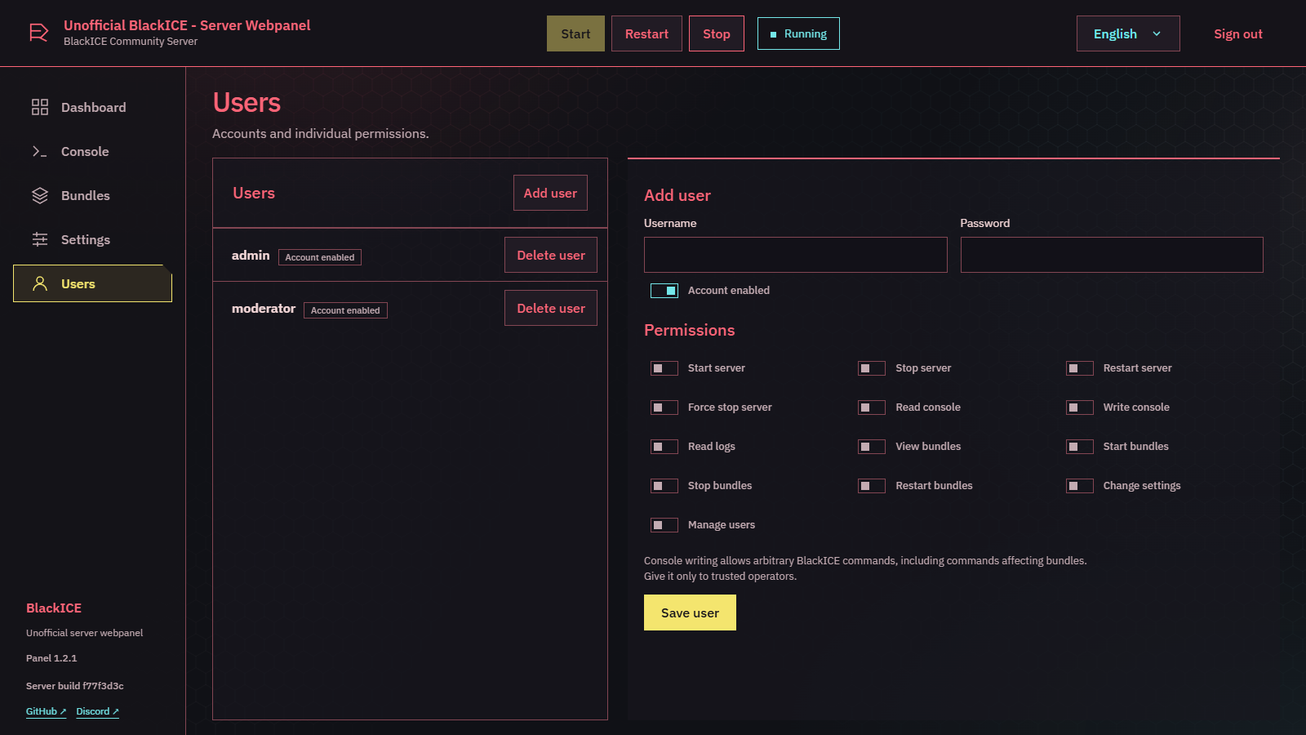
Task: Click the Start server button
Action: tap(575, 33)
